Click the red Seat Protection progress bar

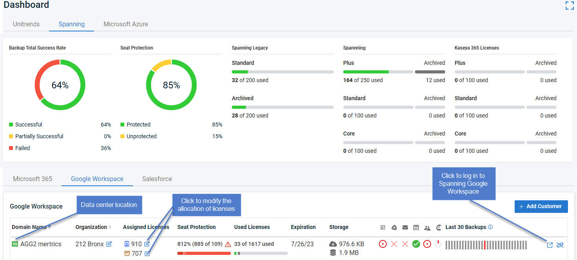point(204,253)
